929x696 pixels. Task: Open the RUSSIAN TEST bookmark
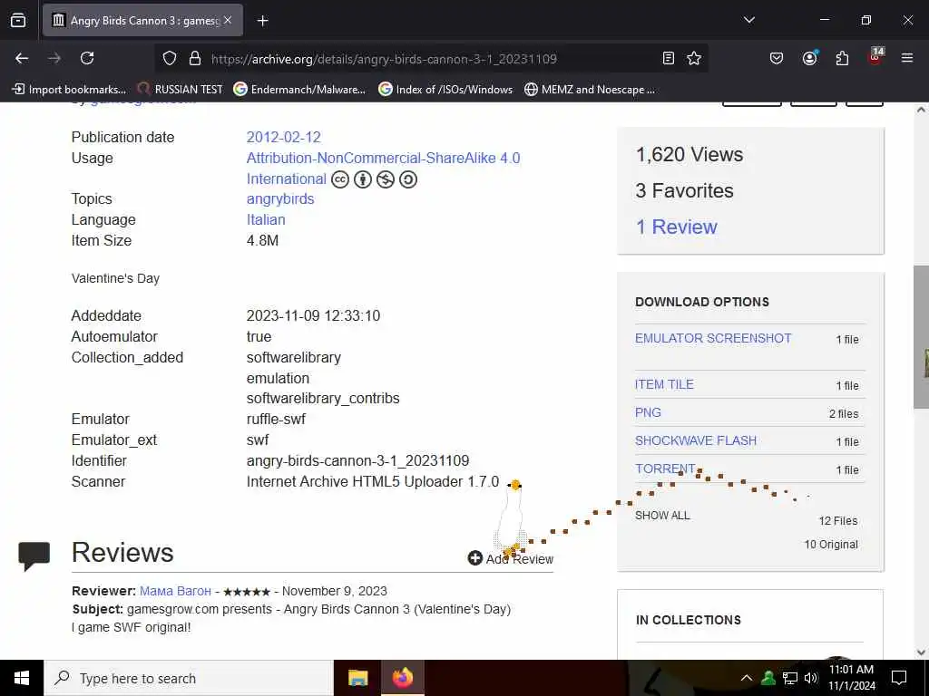click(x=180, y=90)
